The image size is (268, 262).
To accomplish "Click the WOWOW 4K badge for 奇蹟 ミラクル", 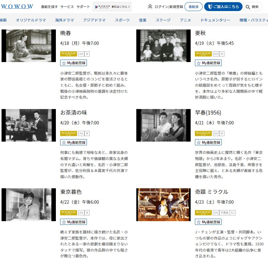I will pos(203,213).
